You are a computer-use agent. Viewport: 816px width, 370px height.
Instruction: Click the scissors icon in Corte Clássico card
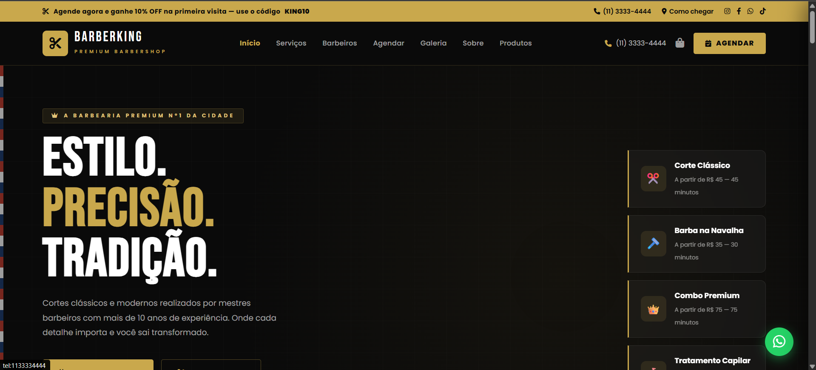(x=654, y=179)
